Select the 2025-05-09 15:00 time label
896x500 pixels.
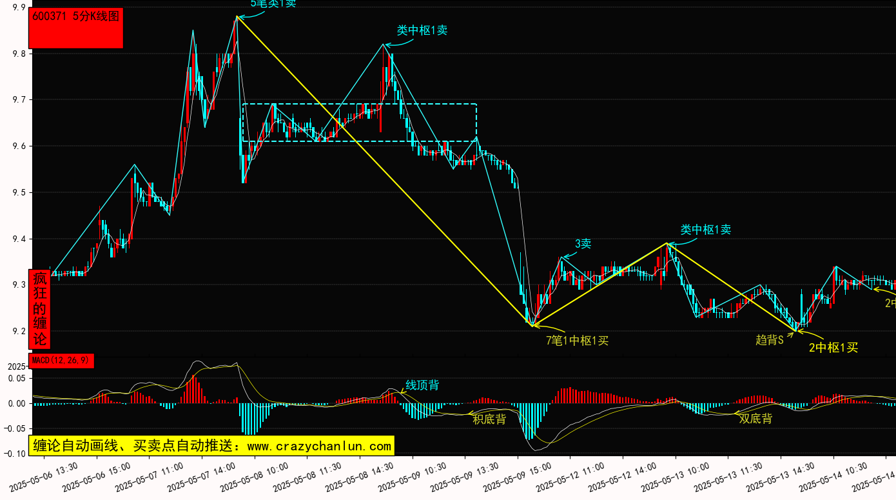pyautogui.click(x=518, y=476)
